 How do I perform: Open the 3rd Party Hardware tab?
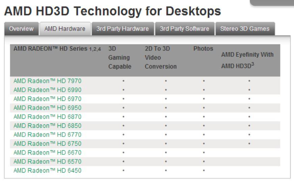[x=123, y=29]
